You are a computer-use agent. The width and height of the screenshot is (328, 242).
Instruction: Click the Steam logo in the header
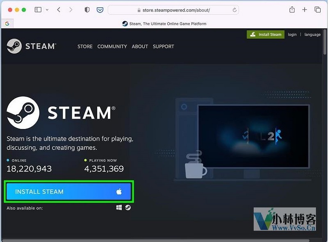pos(32,46)
